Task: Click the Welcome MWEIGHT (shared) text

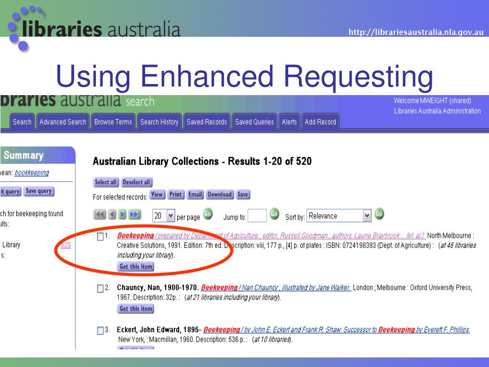Action: 432,101
